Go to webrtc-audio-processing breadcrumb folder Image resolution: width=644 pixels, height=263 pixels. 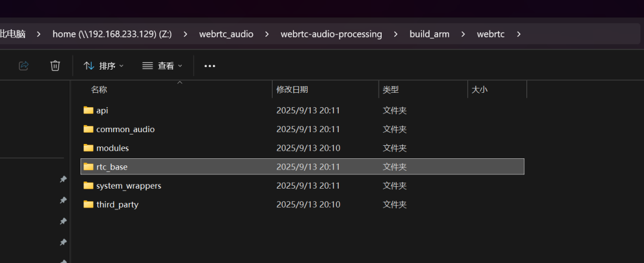tap(331, 34)
